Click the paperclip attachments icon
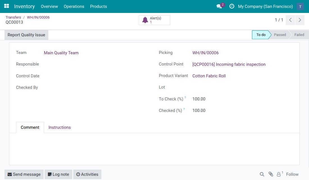The height and width of the screenshot is (180, 309). pos(271,174)
